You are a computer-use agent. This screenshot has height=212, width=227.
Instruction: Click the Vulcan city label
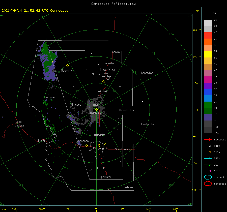point(128,187)
